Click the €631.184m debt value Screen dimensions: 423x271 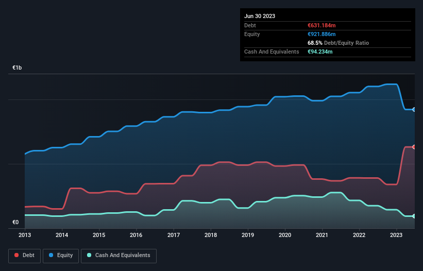point(322,25)
